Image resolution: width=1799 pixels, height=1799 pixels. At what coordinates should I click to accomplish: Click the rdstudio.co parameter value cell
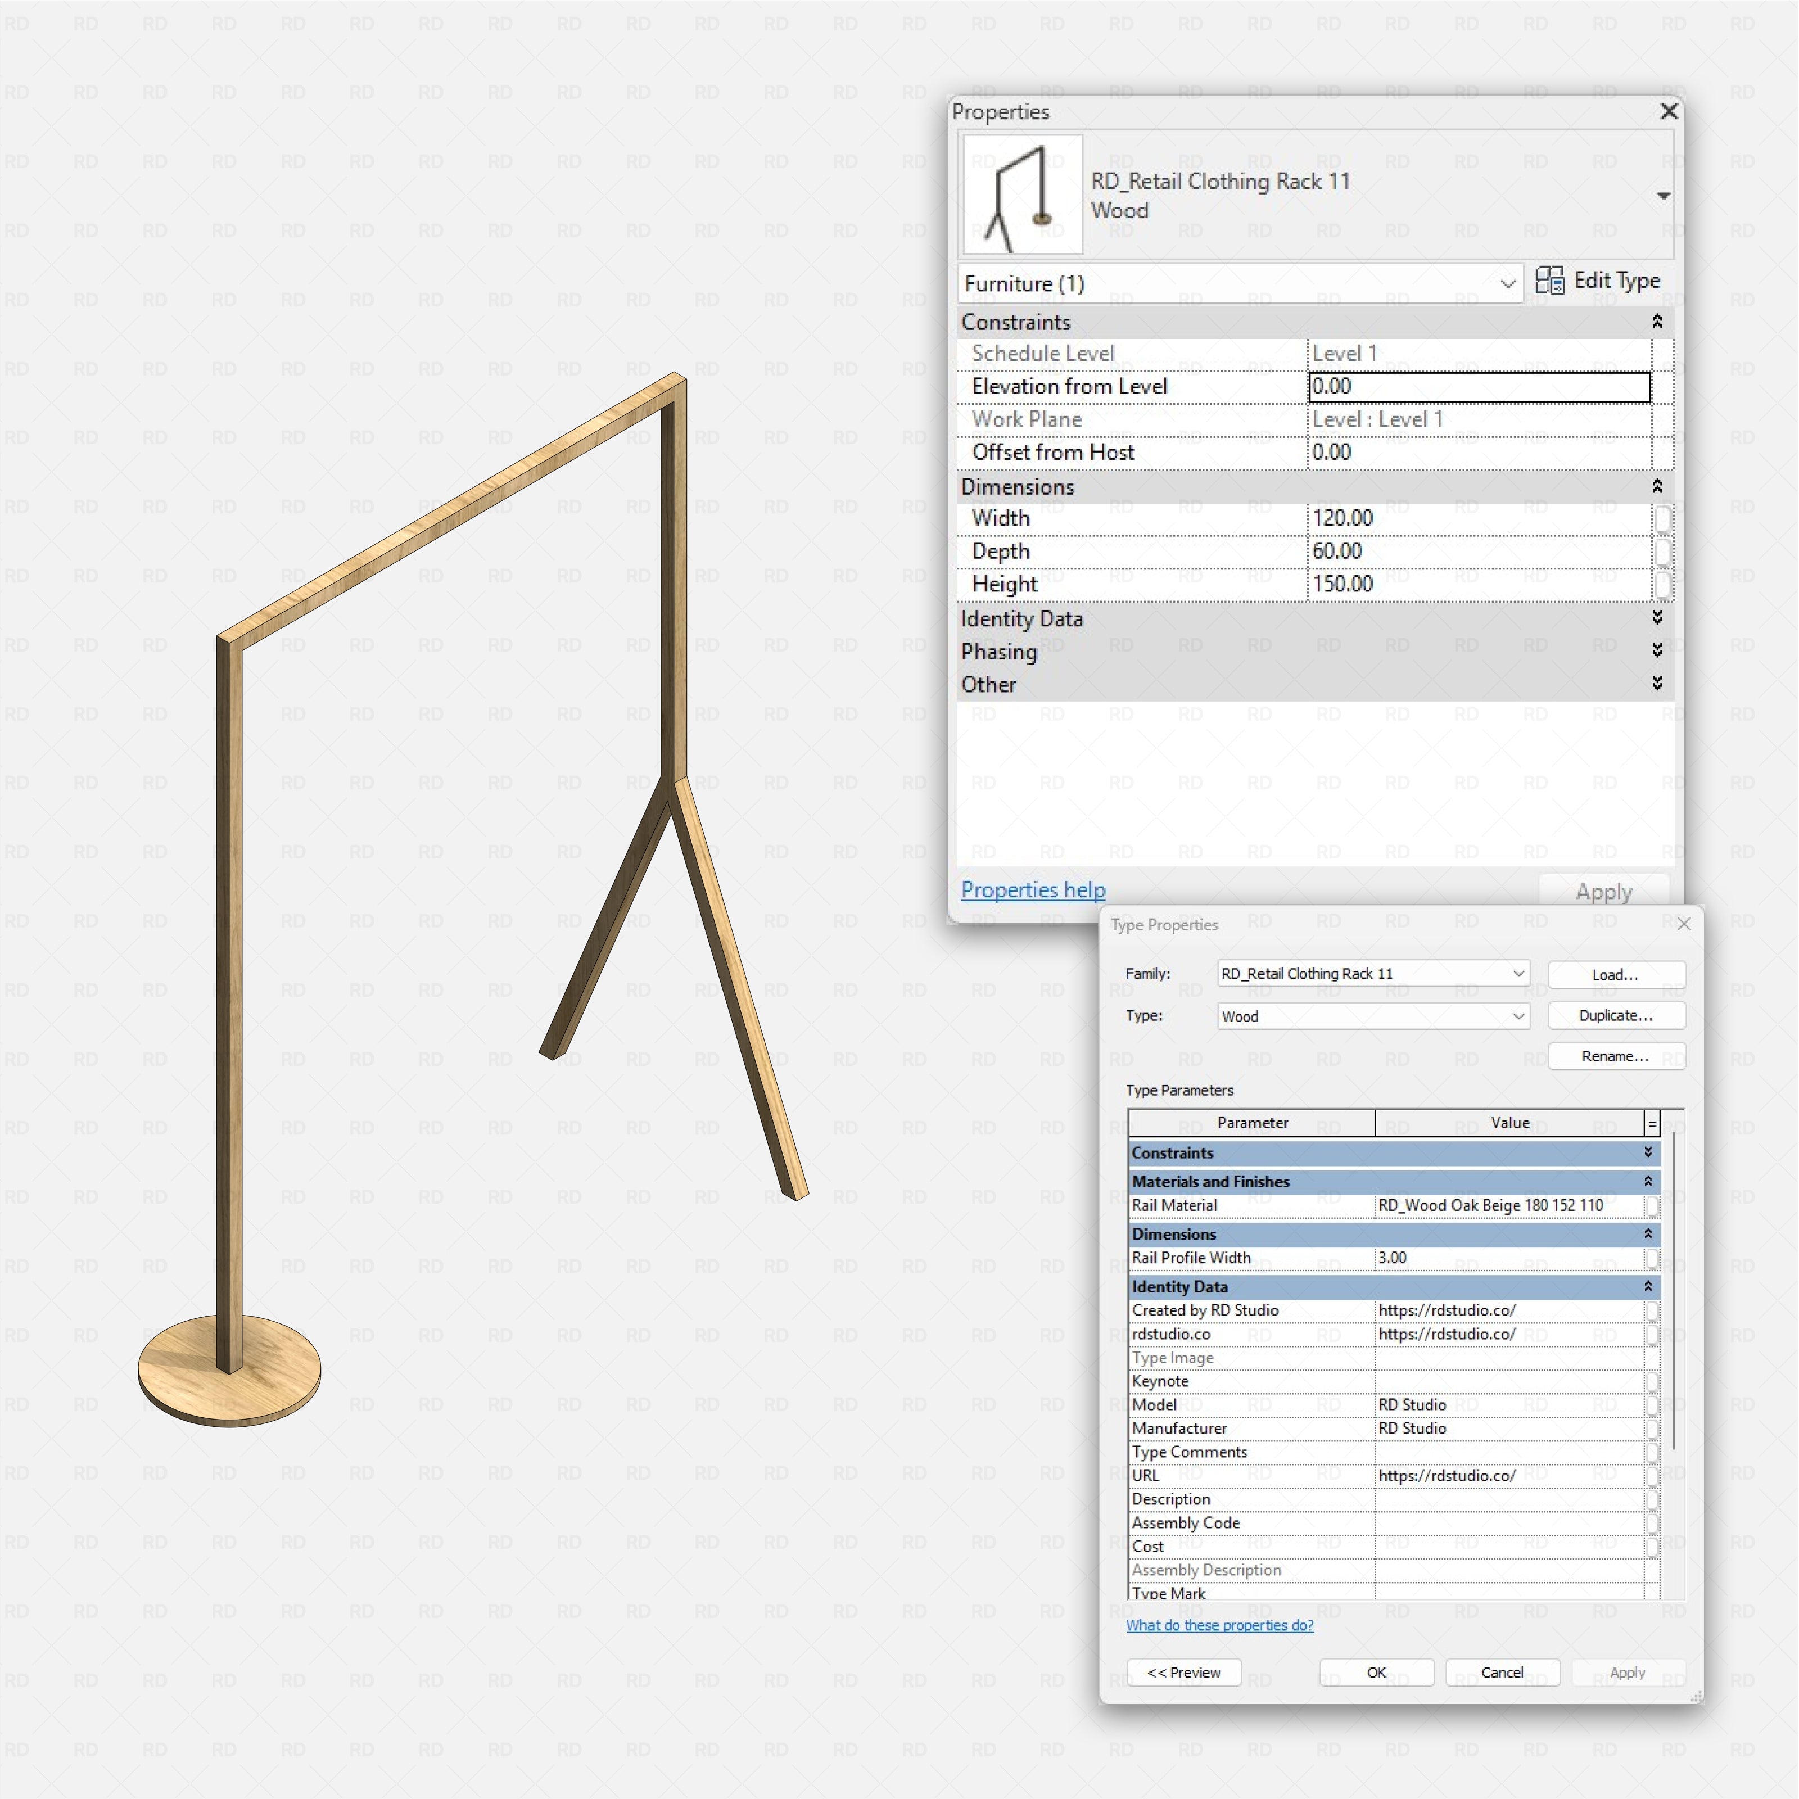click(1508, 1334)
